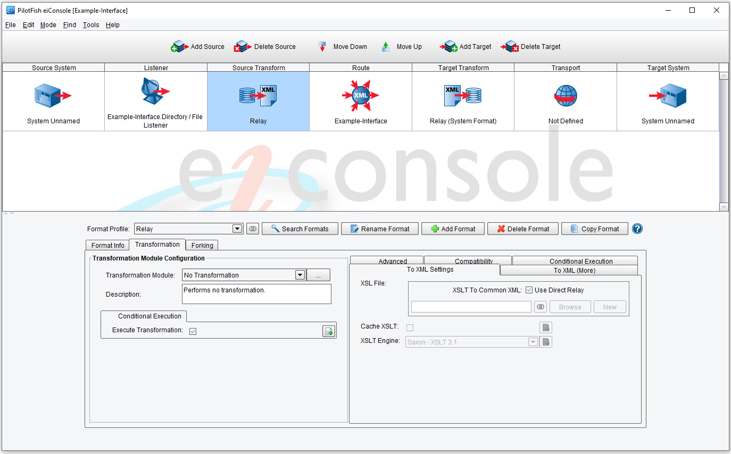Click the Delete Target toolbar icon
The width and height of the screenshot is (731, 454).
click(x=510, y=47)
